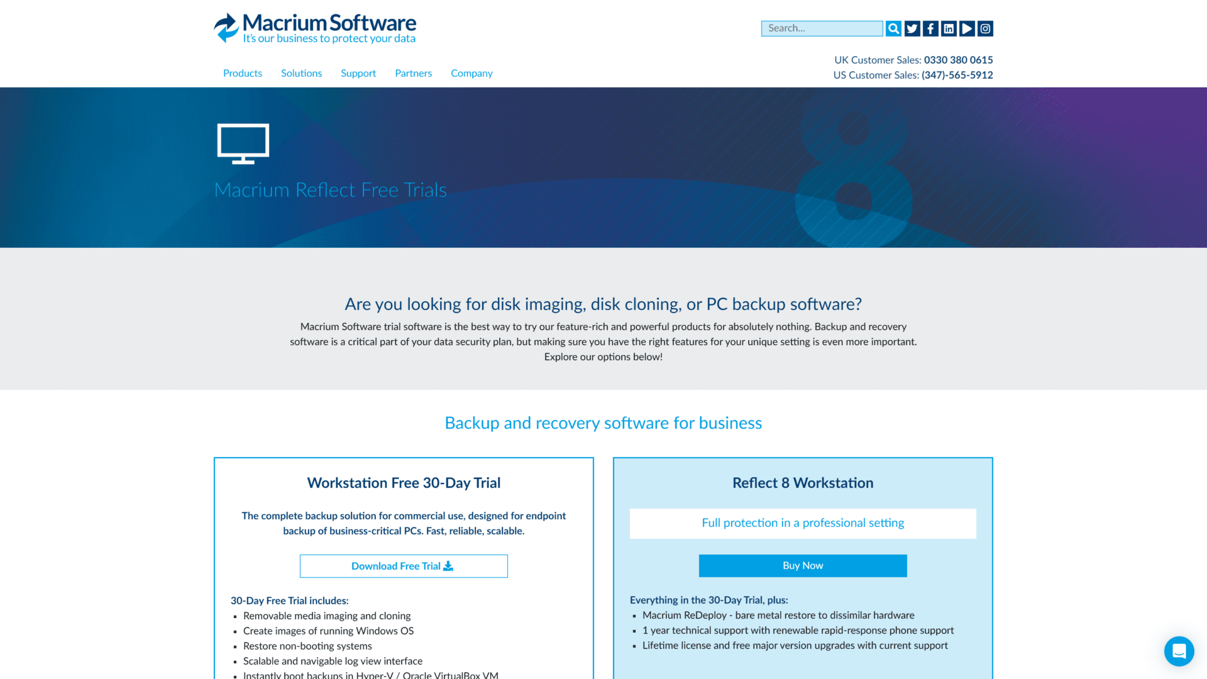Click the Support tab in navigation
The height and width of the screenshot is (679, 1207).
pyautogui.click(x=358, y=74)
